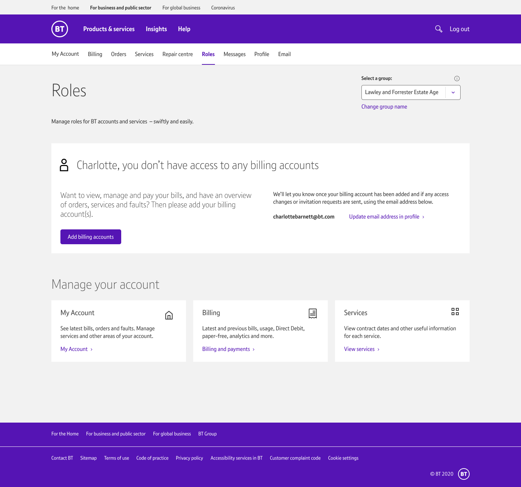
Task: Click the © BT 2020 text
Action: pos(442,474)
